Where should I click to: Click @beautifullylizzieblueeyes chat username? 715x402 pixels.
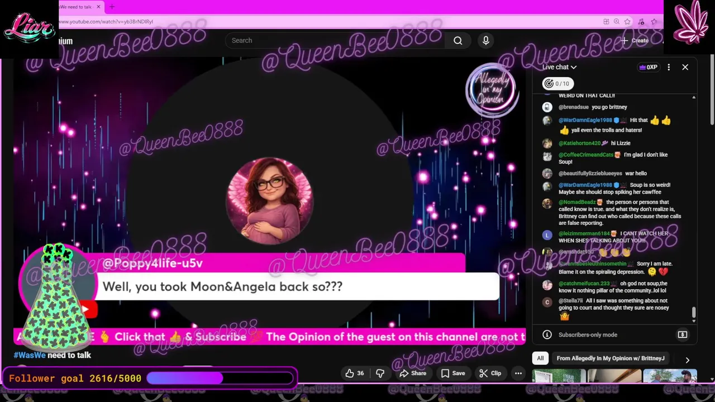pos(590,174)
